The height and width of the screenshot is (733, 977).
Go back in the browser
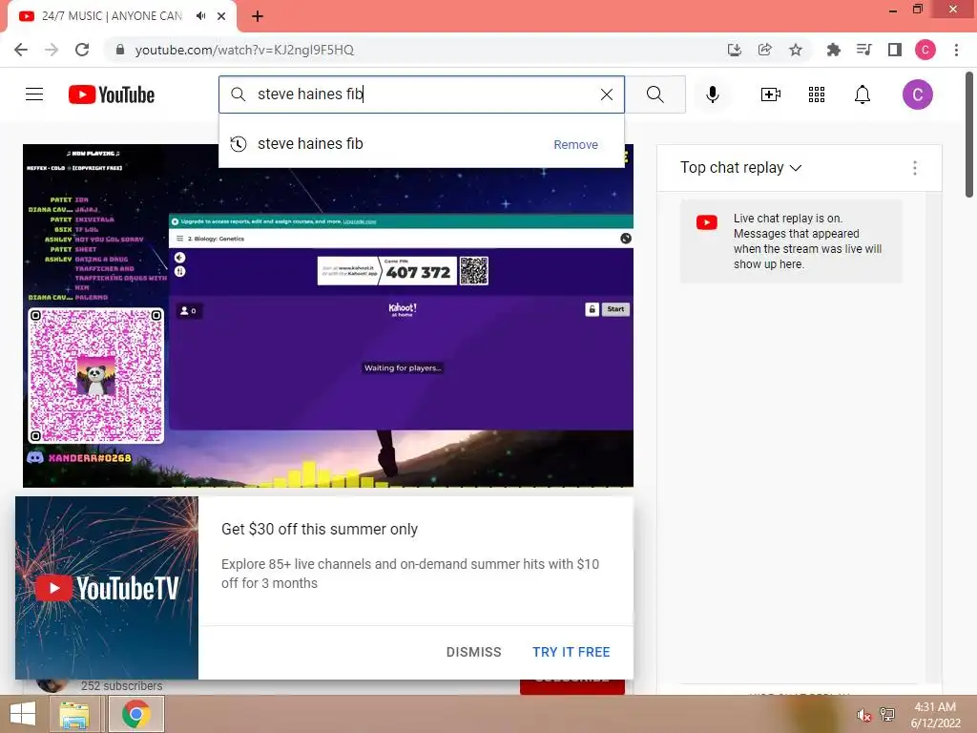21,50
